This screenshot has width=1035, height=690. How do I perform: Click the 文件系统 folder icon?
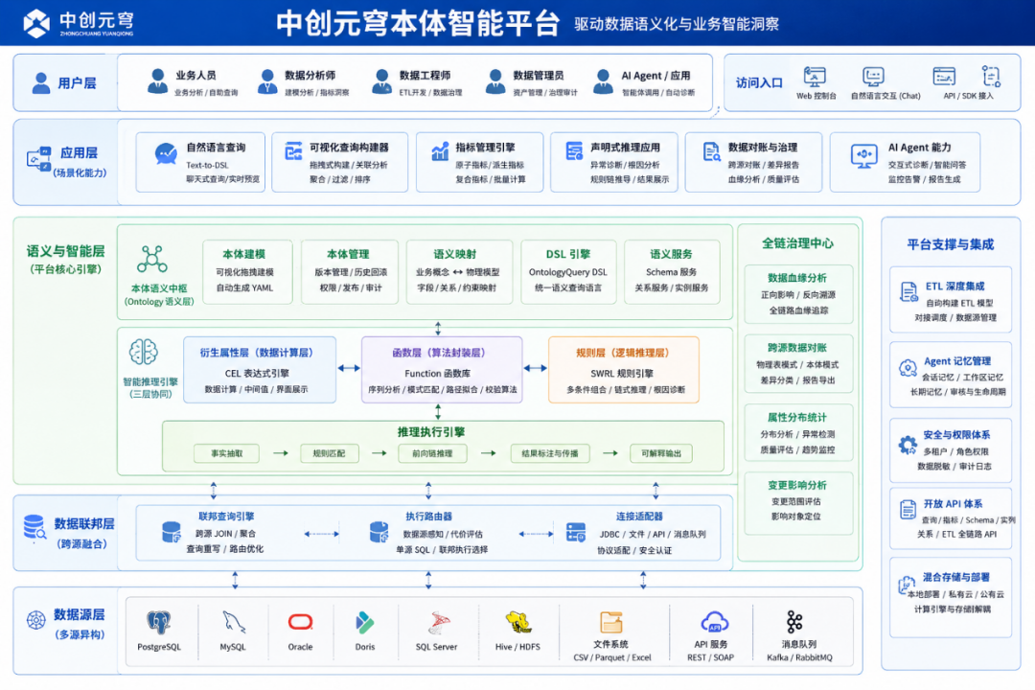[x=611, y=622]
